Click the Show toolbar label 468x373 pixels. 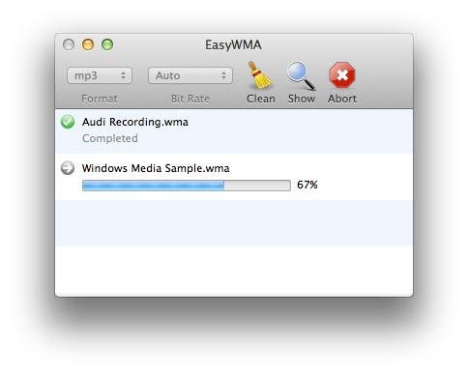click(x=302, y=99)
